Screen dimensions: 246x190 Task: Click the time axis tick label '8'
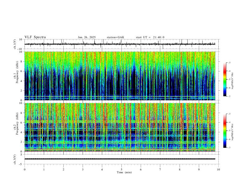tap(180, 170)
